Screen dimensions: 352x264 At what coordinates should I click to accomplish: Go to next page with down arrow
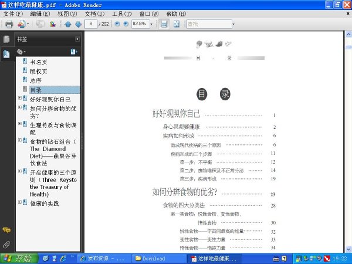(x=78, y=24)
